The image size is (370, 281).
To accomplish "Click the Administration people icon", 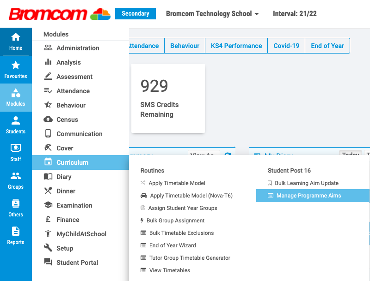I will tap(48, 48).
